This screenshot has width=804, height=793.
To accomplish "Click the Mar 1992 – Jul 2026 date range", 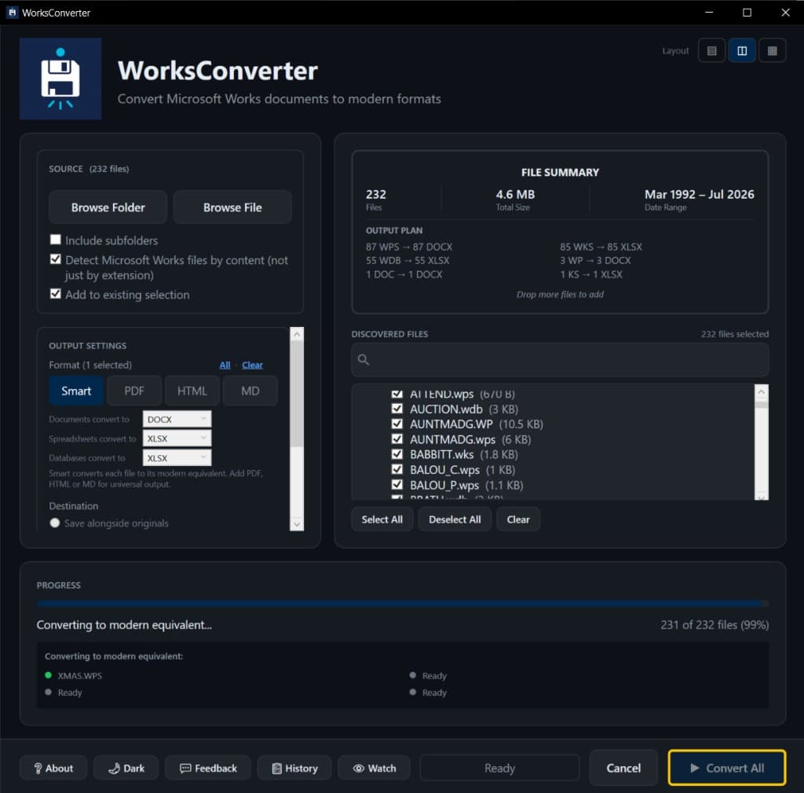I will click(x=699, y=195).
